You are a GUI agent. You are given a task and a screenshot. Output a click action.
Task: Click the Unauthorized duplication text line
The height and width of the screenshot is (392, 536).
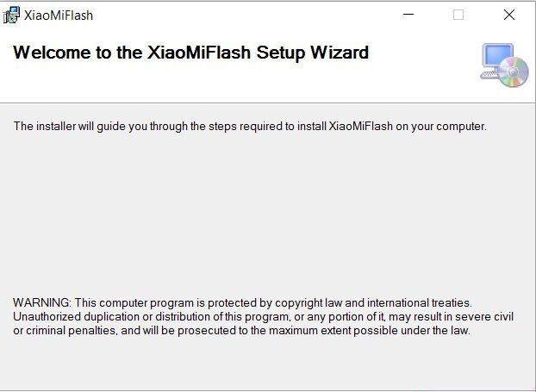(263, 317)
